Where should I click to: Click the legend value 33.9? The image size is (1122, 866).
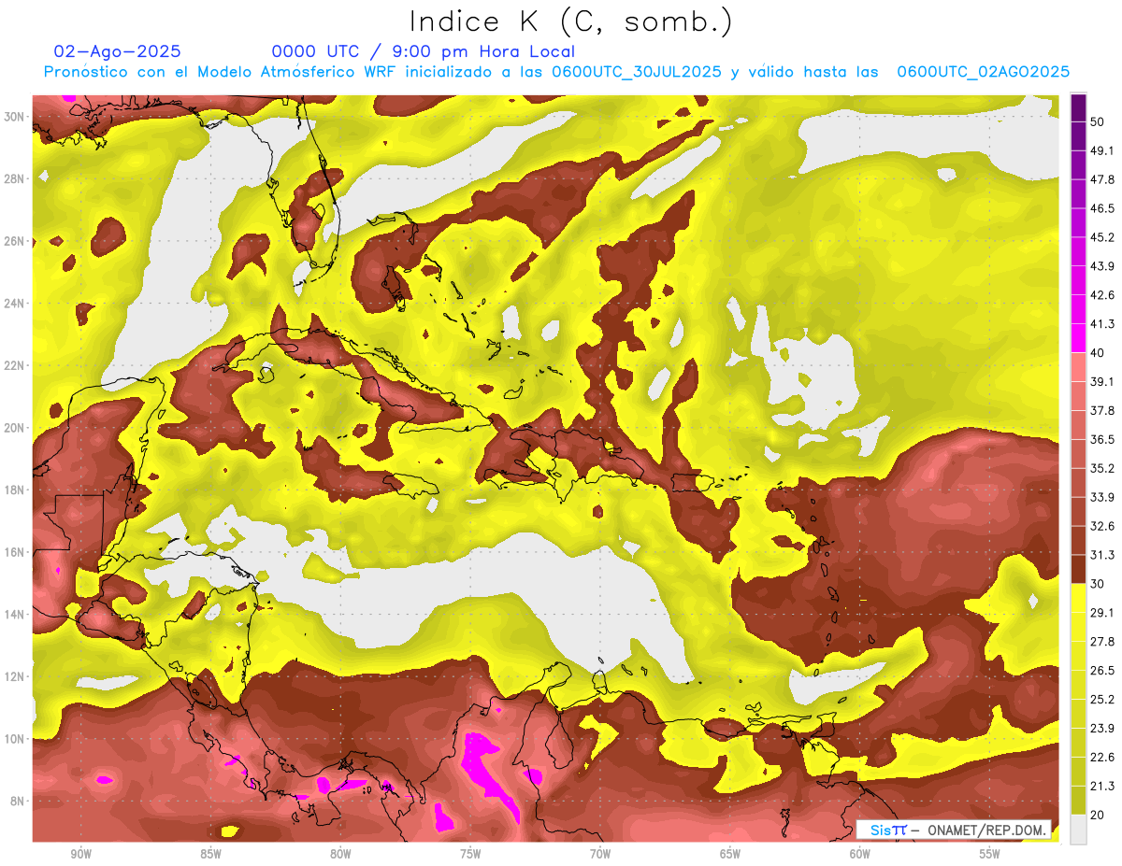pos(1102,497)
